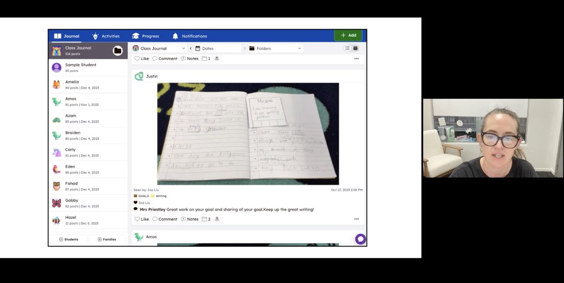Click the heart icon next to Ina Liu
The image size is (564, 283).
(135, 203)
